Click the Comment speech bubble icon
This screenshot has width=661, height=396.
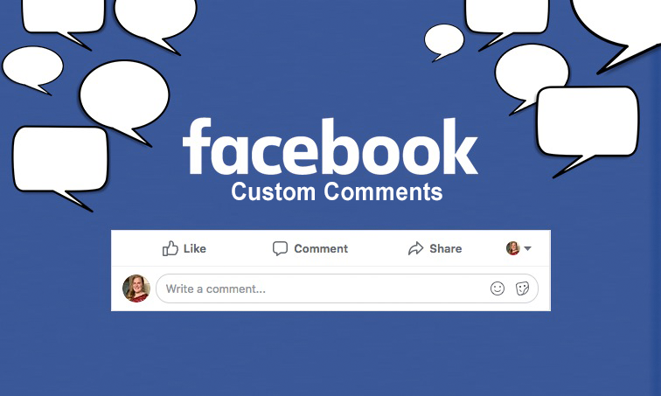(280, 248)
